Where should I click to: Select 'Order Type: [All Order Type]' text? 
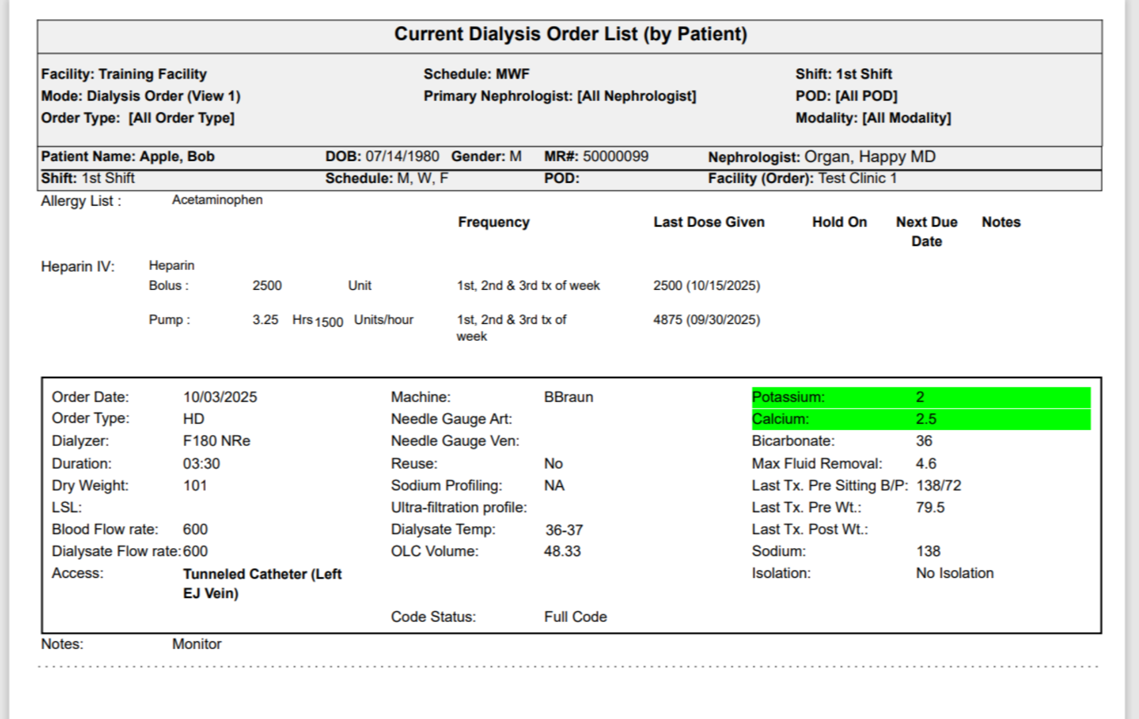tap(138, 118)
